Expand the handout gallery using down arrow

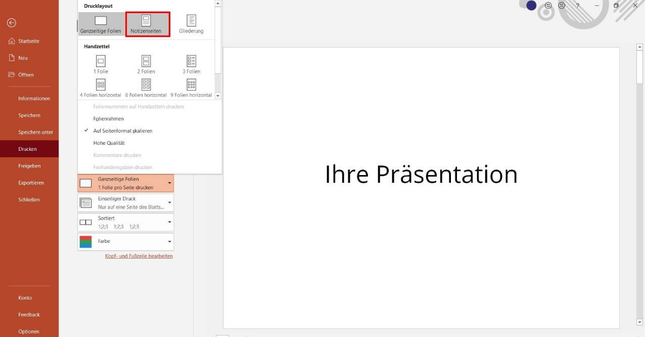point(218,96)
